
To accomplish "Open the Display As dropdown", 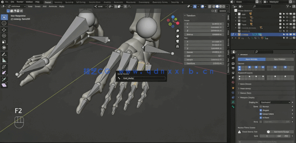I will [275, 102].
